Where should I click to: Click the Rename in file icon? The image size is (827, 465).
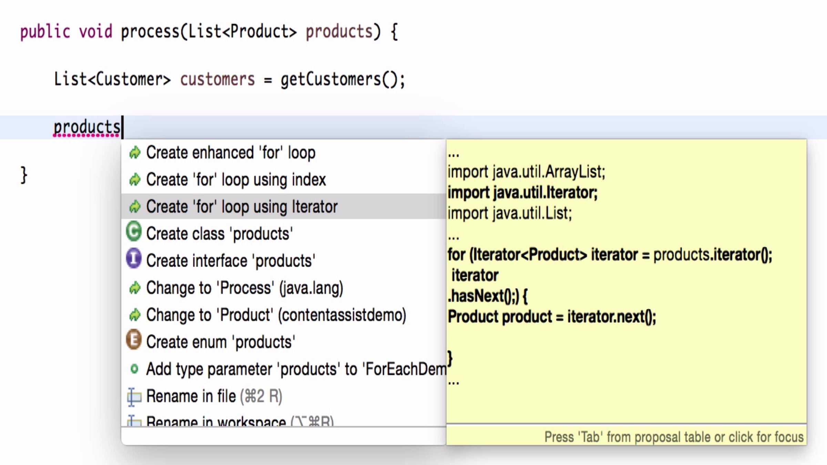point(134,397)
